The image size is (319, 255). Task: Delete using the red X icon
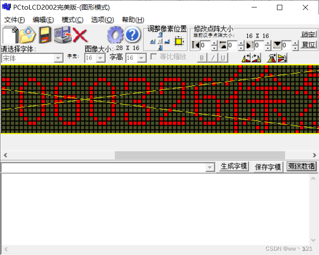click(x=80, y=35)
